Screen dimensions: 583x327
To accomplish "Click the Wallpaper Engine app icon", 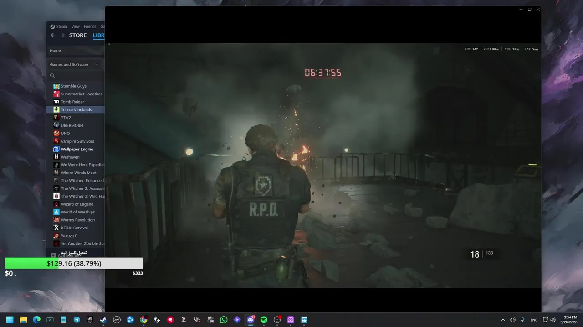I will click(56, 149).
